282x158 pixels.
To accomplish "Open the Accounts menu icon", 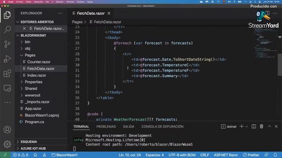I will click(7, 130).
